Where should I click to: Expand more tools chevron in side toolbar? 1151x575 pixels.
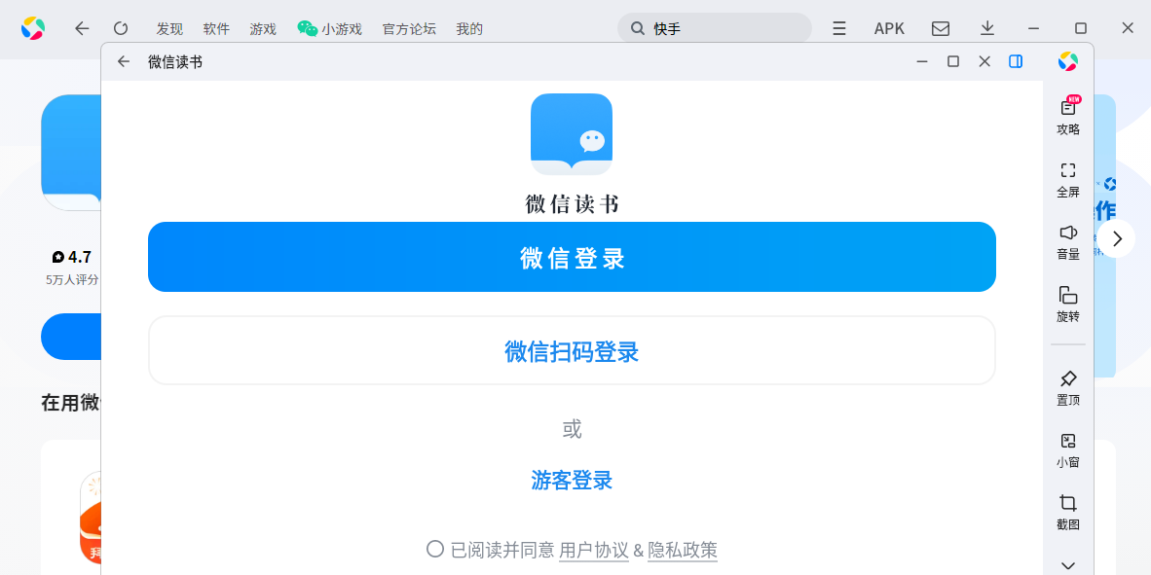[x=1068, y=565]
